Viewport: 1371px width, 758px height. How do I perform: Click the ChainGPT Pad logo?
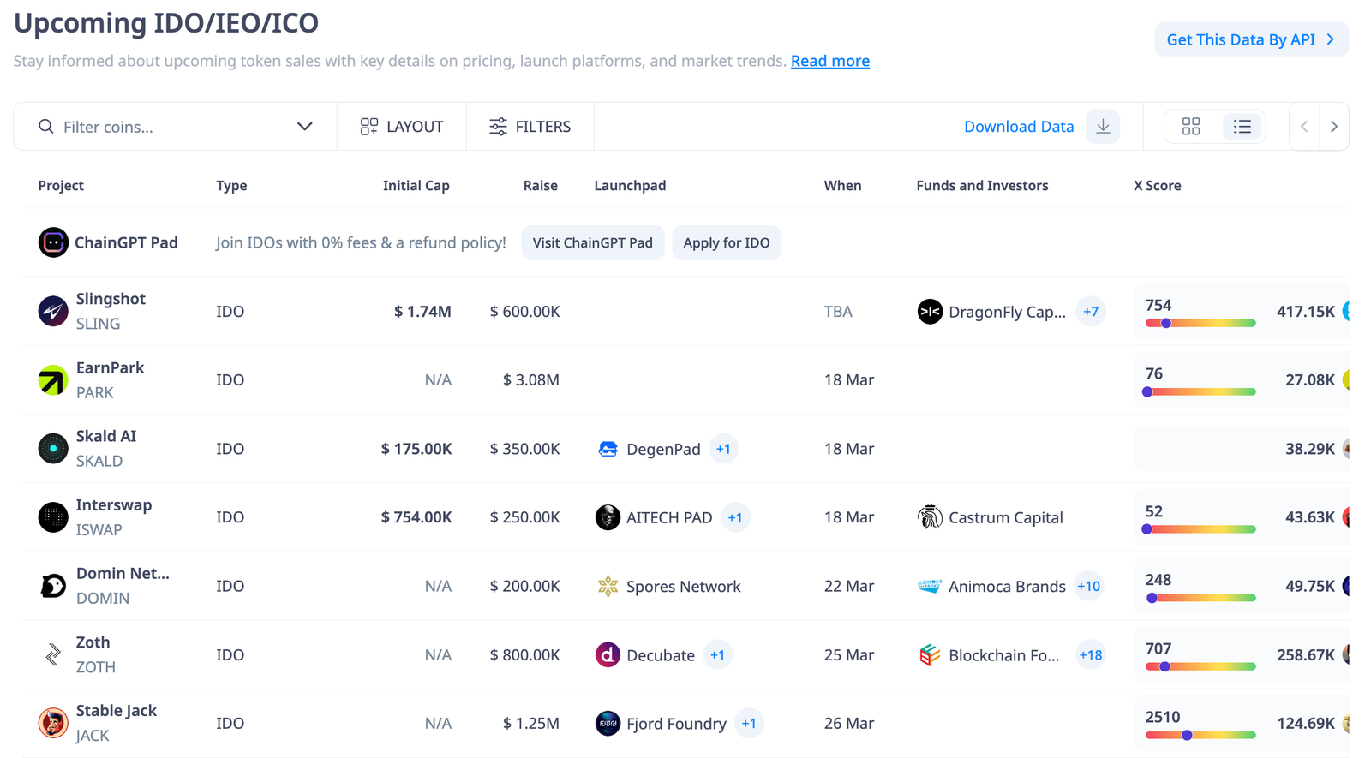[53, 242]
